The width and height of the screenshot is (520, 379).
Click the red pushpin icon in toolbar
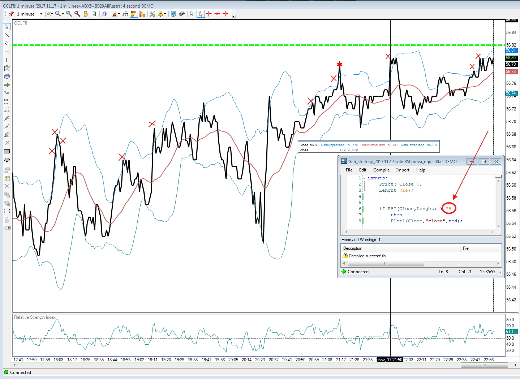pyautogui.click(x=11, y=14)
